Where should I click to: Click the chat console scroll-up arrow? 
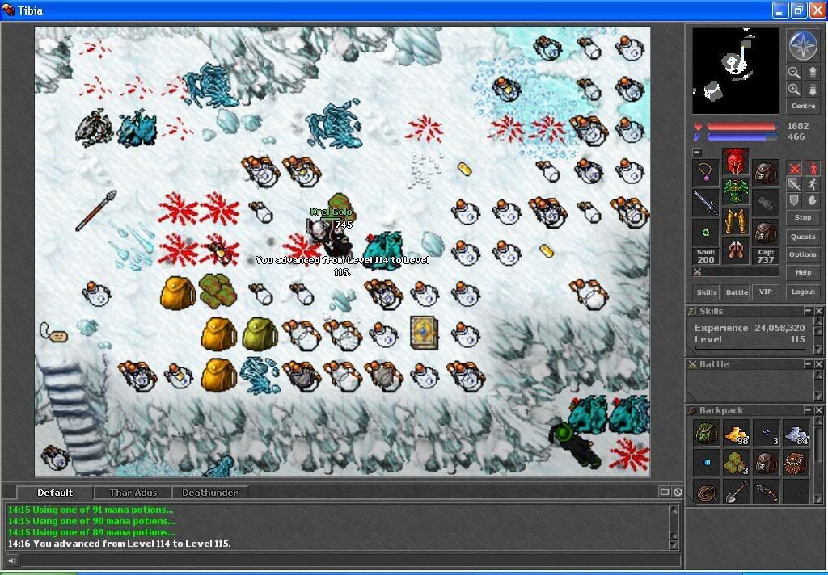click(x=674, y=510)
